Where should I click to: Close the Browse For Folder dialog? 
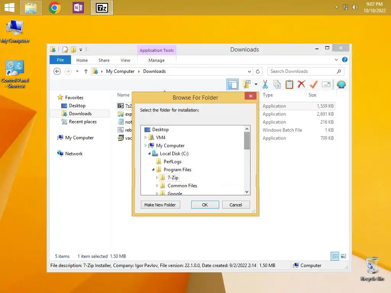pyautogui.click(x=250, y=96)
